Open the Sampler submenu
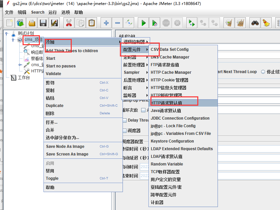Viewport: 280px width, 210px height. coord(135,72)
